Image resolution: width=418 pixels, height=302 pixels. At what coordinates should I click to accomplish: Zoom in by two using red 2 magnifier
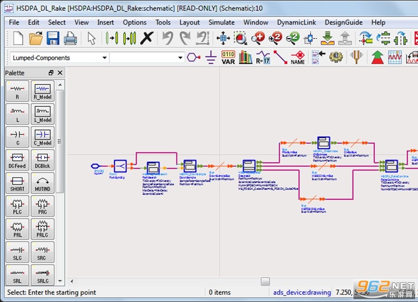click(x=275, y=38)
